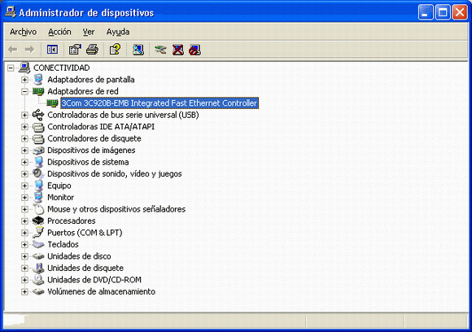This screenshot has height=332, width=472.
Task: Click the Puertos (COM & LPT) icon
Action: click(38, 233)
